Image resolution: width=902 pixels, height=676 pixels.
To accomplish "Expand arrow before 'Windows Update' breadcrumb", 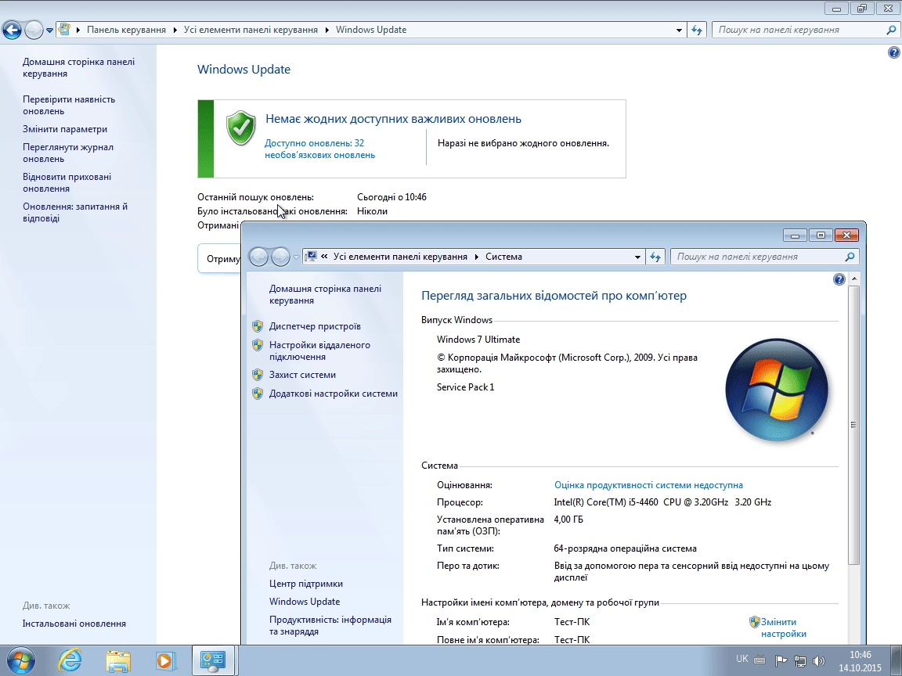I will point(327,30).
